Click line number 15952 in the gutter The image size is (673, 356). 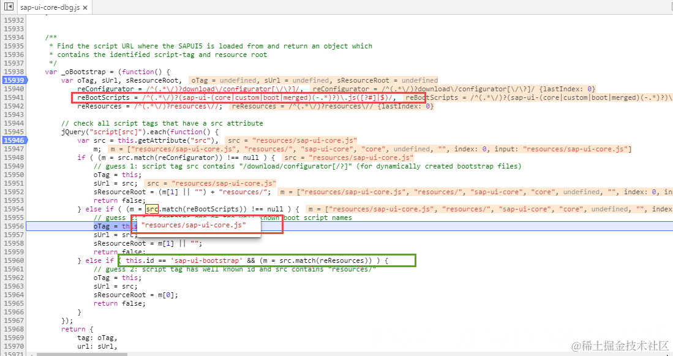(x=13, y=192)
